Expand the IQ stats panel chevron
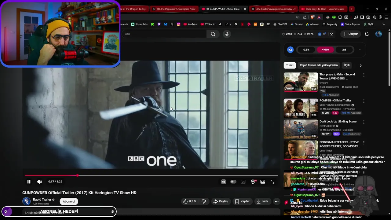The height and width of the screenshot is (220, 391). click(x=360, y=50)
